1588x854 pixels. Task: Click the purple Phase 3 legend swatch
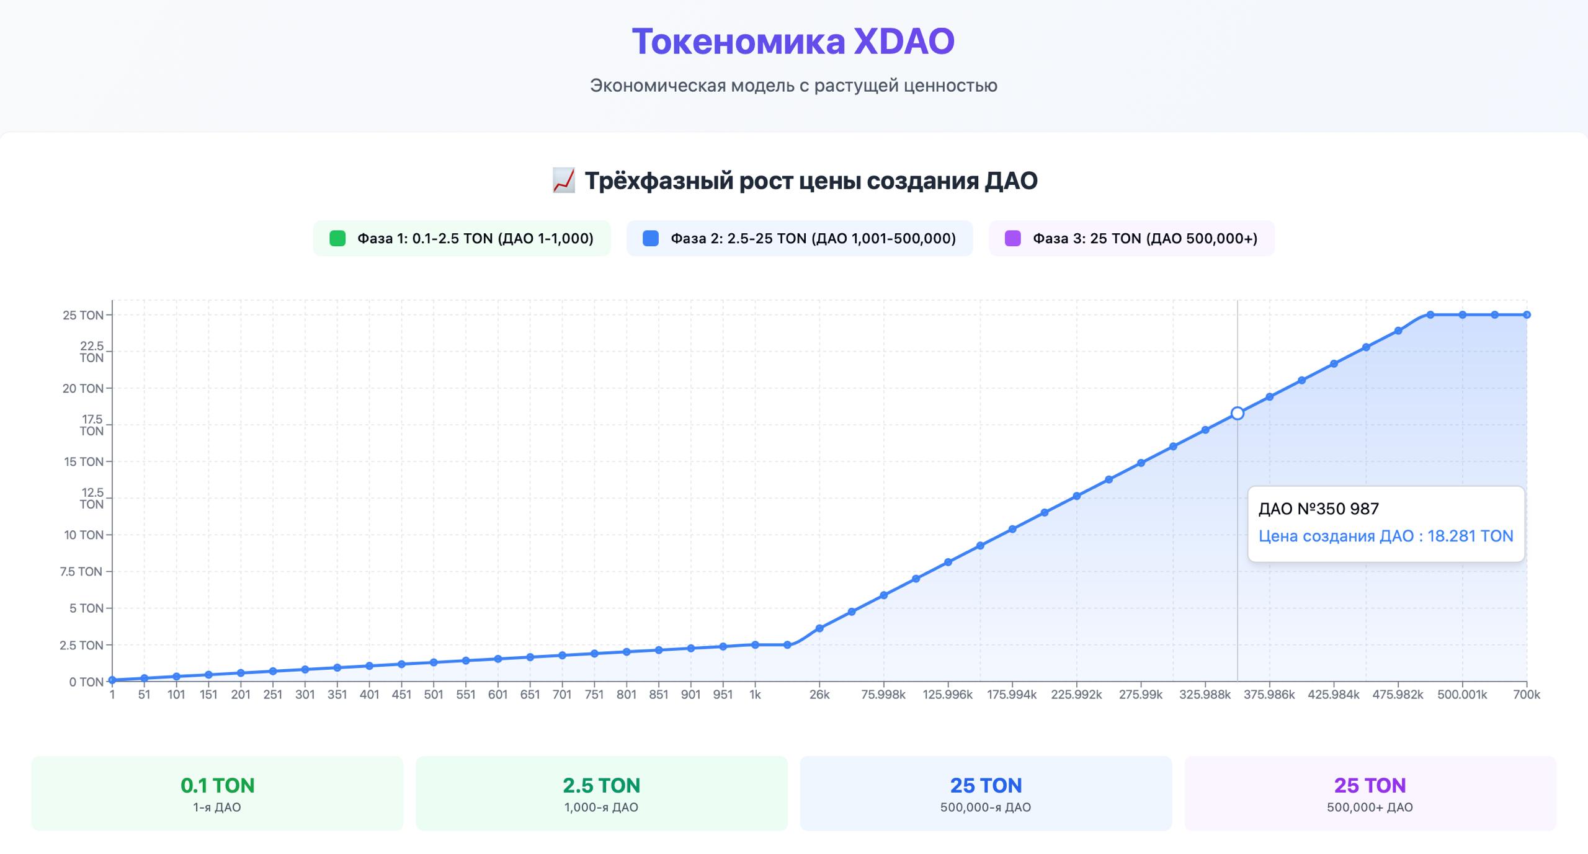pos(1013,238)
